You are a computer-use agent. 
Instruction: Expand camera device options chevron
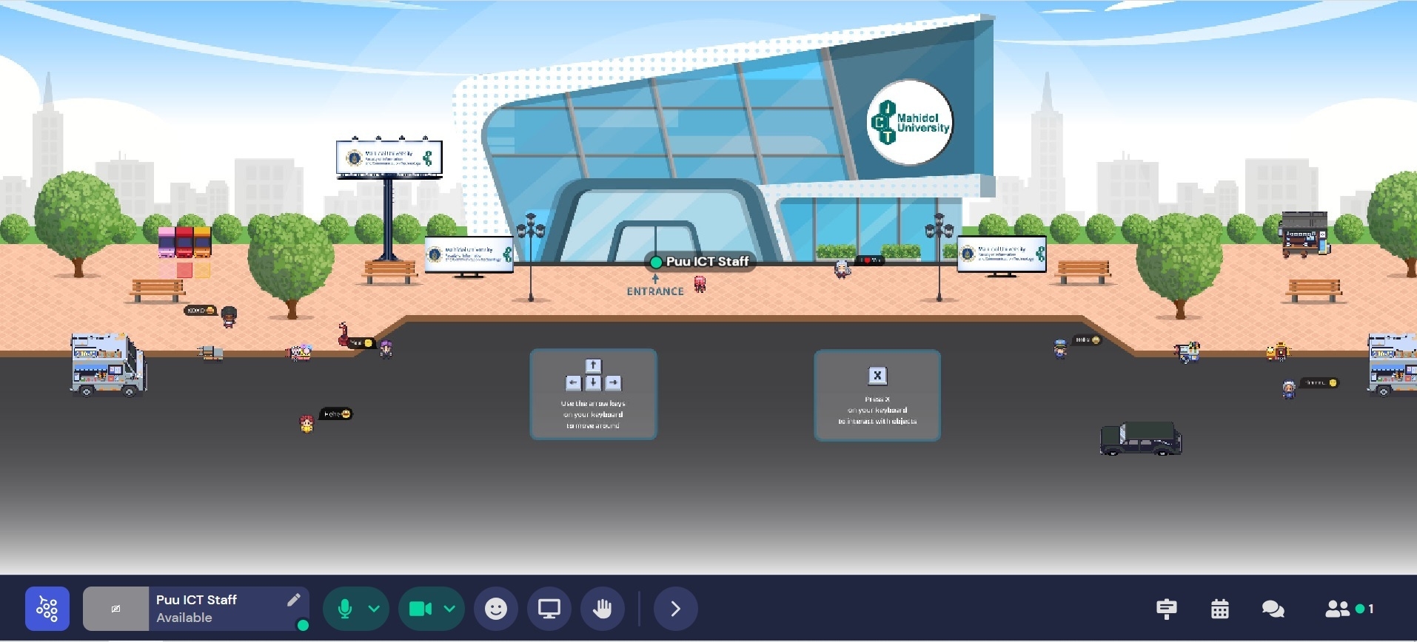449,609
